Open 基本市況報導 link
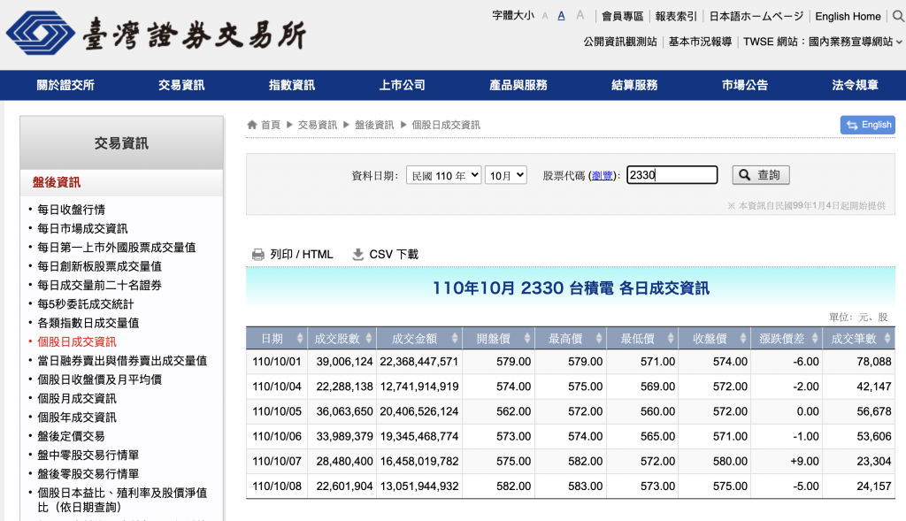Viewport: 906px width, 521px height. (701, 42)
